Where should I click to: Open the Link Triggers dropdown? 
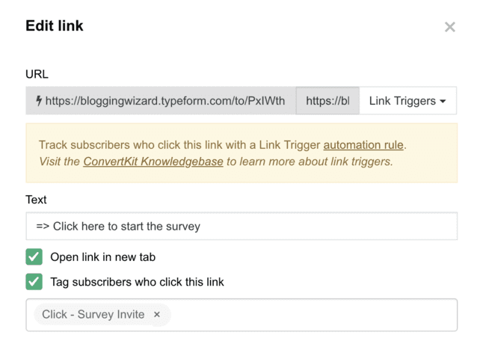coord(407,101)
